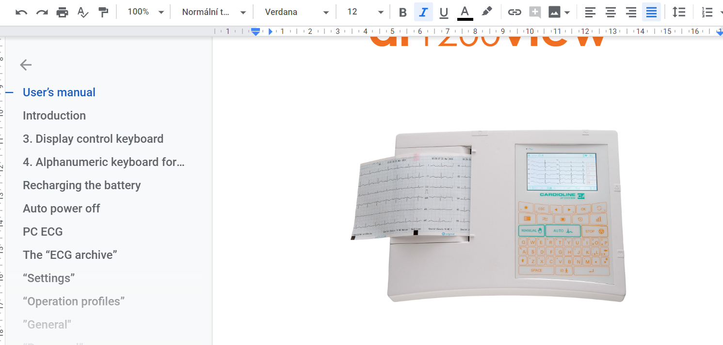Open the text color picker
Viewport: 723px width, 345px height.
tap(465, 12)
